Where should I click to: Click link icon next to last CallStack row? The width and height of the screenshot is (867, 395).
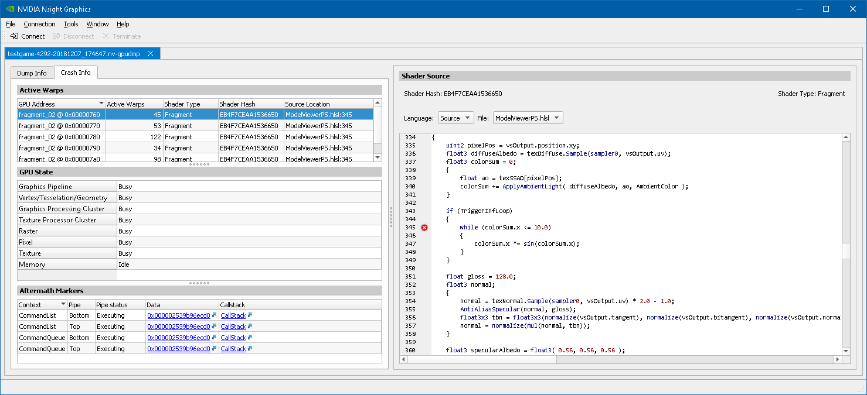[250, 349]
